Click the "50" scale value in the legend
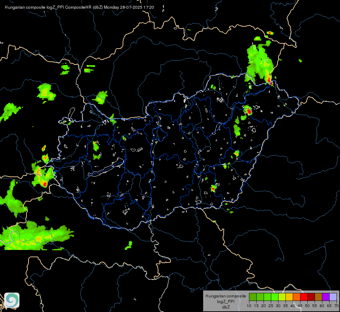This screenshot has width=340, height=312. pos(307,306)
